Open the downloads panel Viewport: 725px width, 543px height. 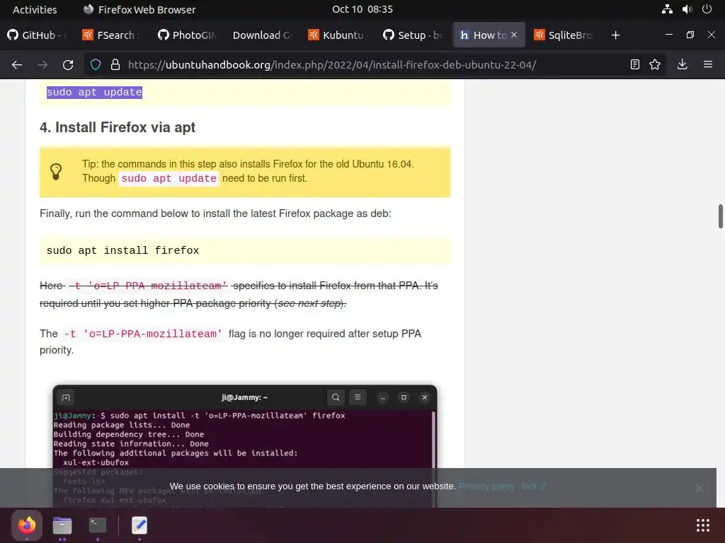coord(682,64)
